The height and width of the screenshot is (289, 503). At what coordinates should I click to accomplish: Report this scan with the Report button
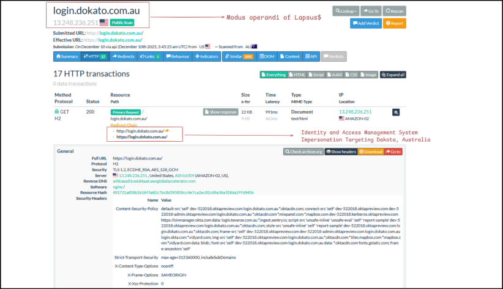[x=395, y=23]
